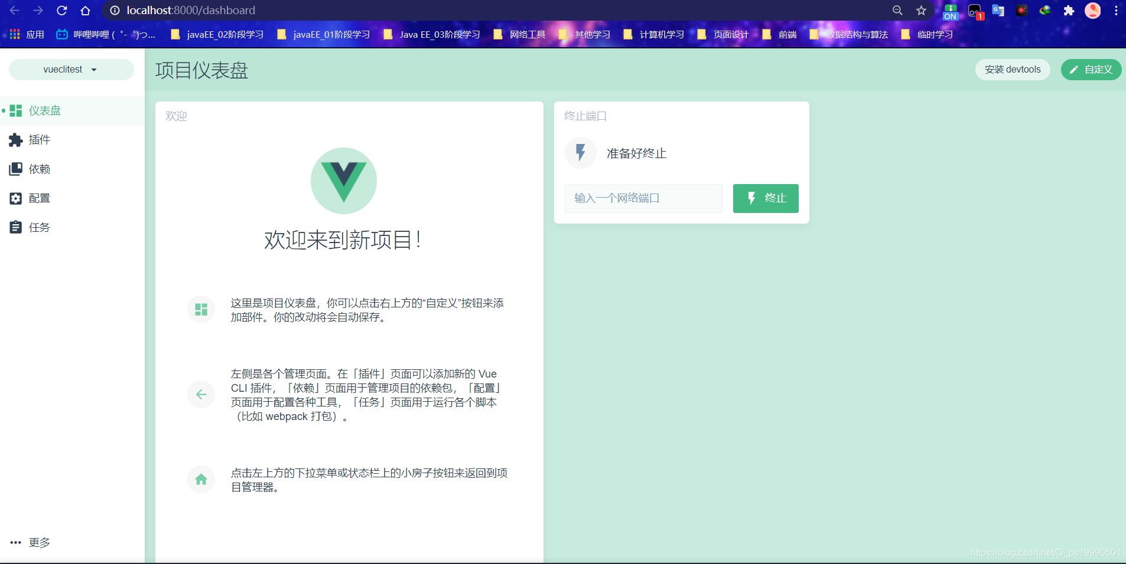The height and width of the screenshot is (564, 1126).
Task: Click the dashboard grid icon in the sidebar
Action: pyautogui.click(x=16, y=111)
